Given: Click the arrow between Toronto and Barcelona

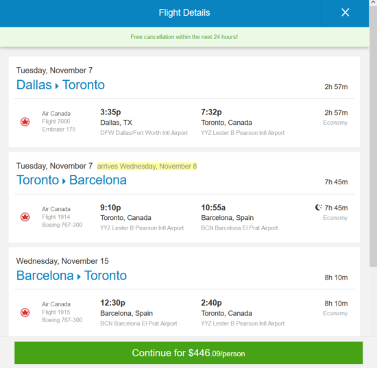Looking at the screenshot, I should coord(64,181).
